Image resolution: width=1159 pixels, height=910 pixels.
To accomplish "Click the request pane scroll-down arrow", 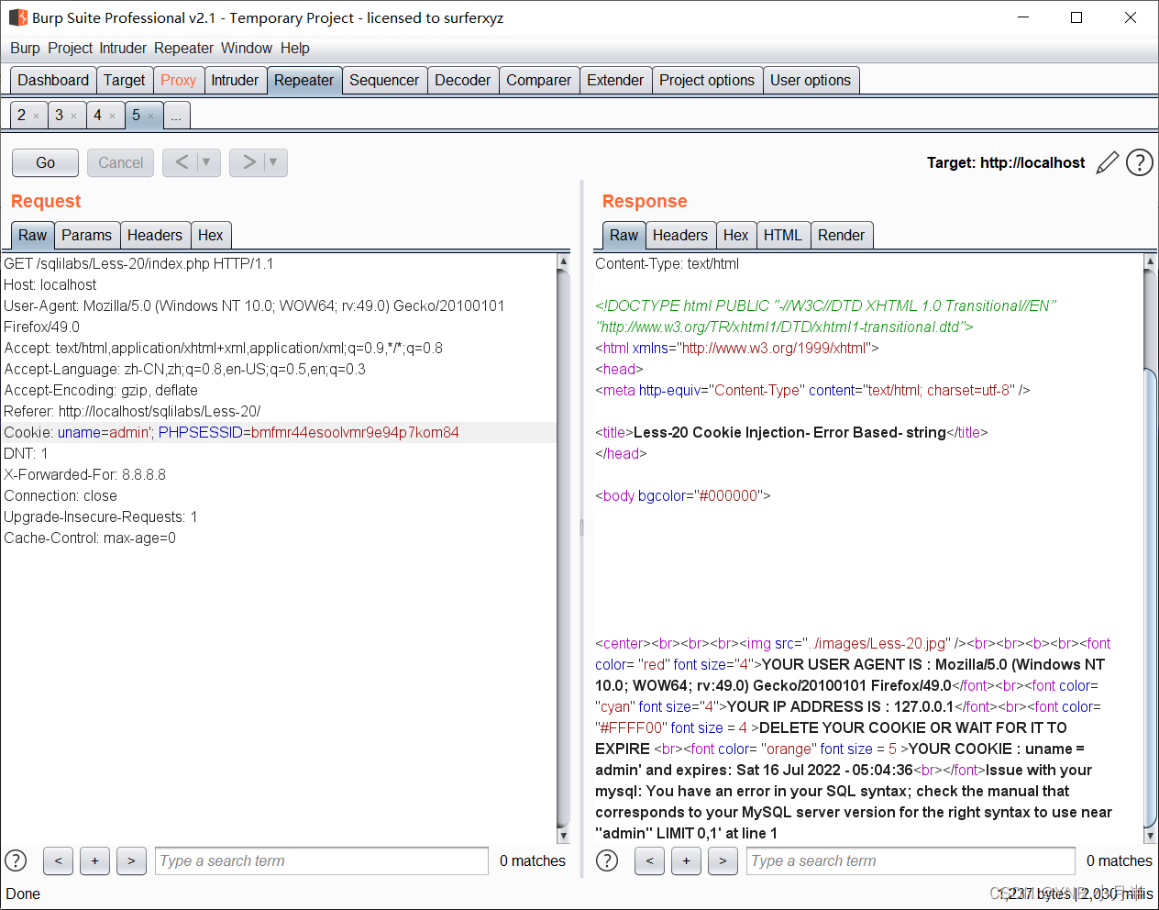I will pyautogui.click(x=563, y=836).
